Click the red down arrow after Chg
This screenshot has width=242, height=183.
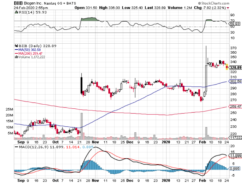(x=228, y=8)
